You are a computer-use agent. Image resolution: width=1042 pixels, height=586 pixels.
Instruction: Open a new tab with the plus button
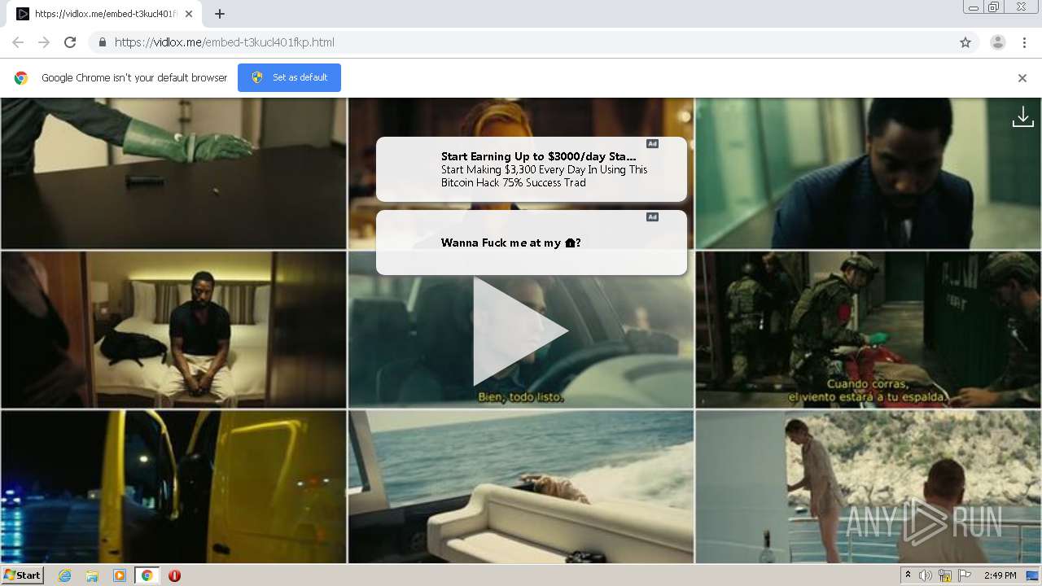coord(220,14)
